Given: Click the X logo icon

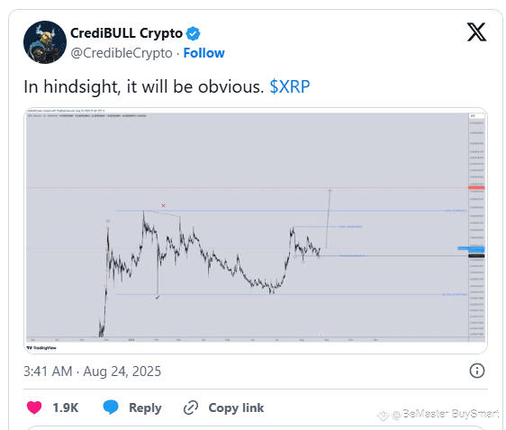Looking at the screenshot, I should (476, 31).
